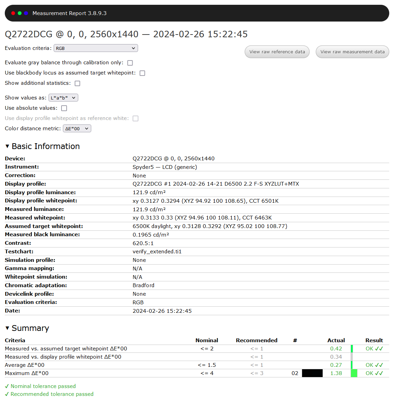Viewport: 393px width, 401px height.
Task: Open the Color distance metric ΔE*00 dropdown
Action: [x=77, y=129]
